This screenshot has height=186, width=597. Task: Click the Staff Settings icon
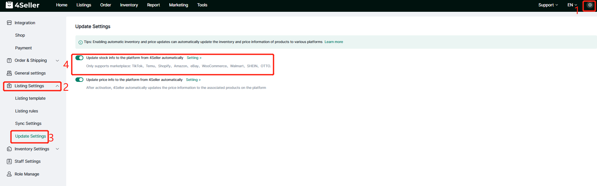click(9, 161)
